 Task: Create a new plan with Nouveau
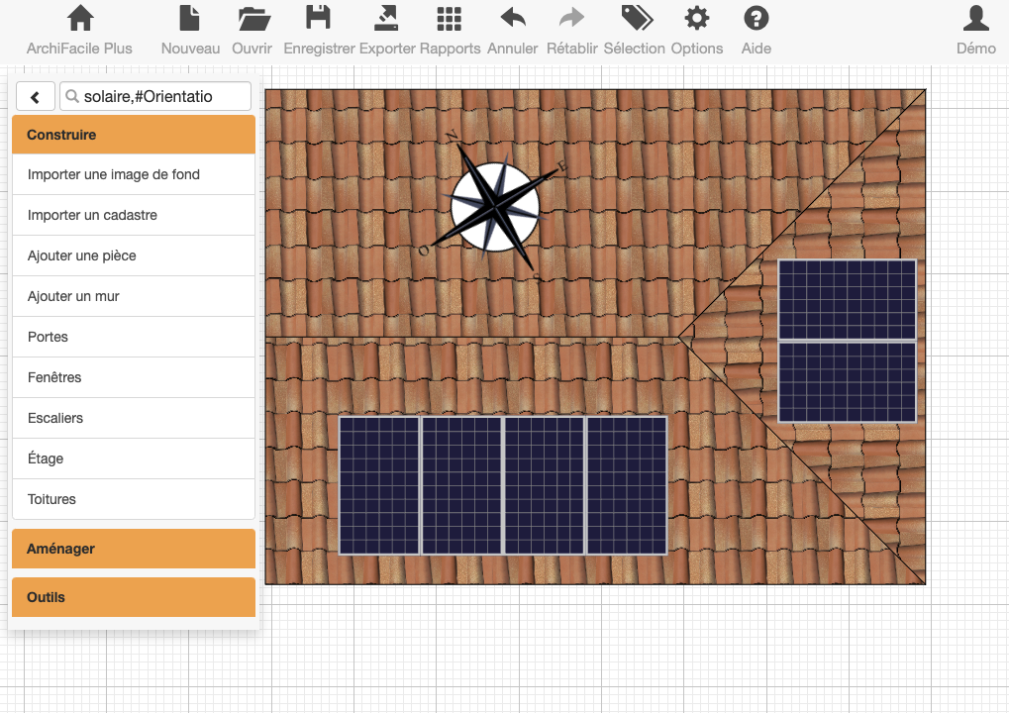190,20
